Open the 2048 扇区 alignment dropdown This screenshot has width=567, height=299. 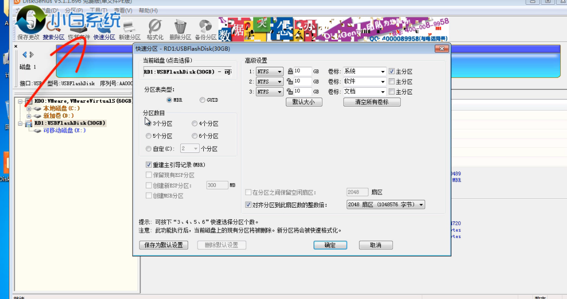coord(386,205)
